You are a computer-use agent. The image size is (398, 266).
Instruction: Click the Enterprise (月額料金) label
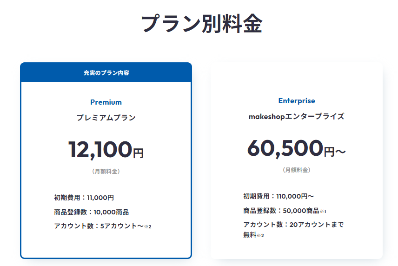click(297, 170)
